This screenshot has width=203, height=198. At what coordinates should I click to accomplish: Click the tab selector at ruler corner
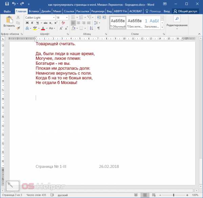[3, 39]
